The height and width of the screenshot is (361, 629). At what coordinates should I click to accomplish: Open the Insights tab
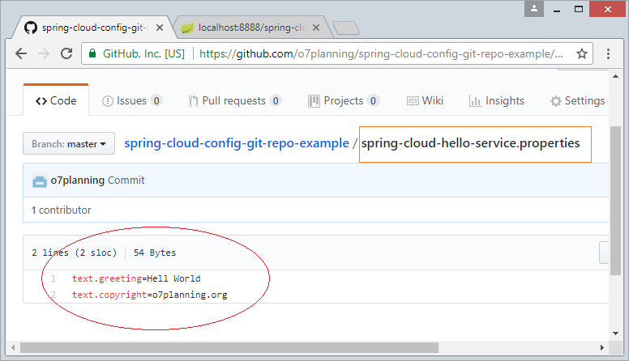click(497, 100)
